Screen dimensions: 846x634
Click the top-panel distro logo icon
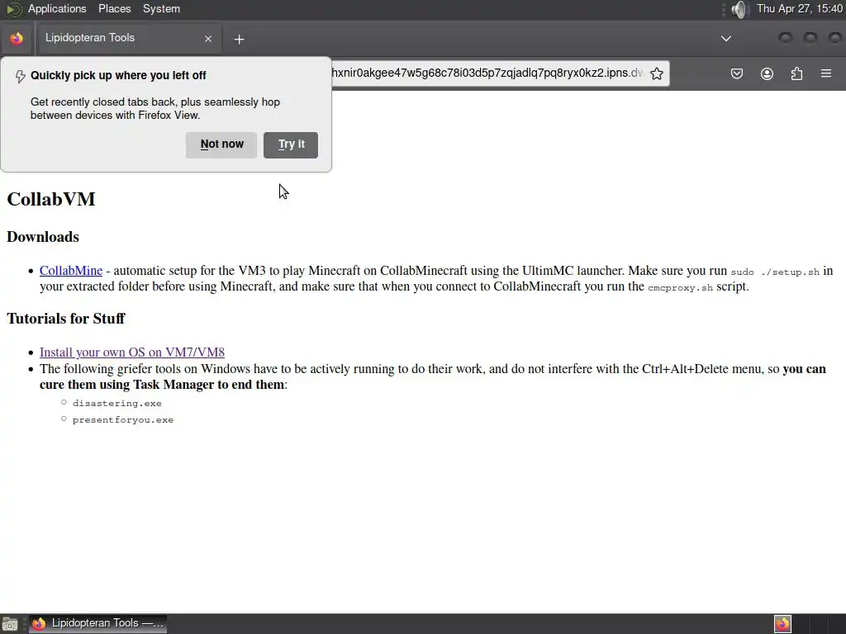(14, 9)
